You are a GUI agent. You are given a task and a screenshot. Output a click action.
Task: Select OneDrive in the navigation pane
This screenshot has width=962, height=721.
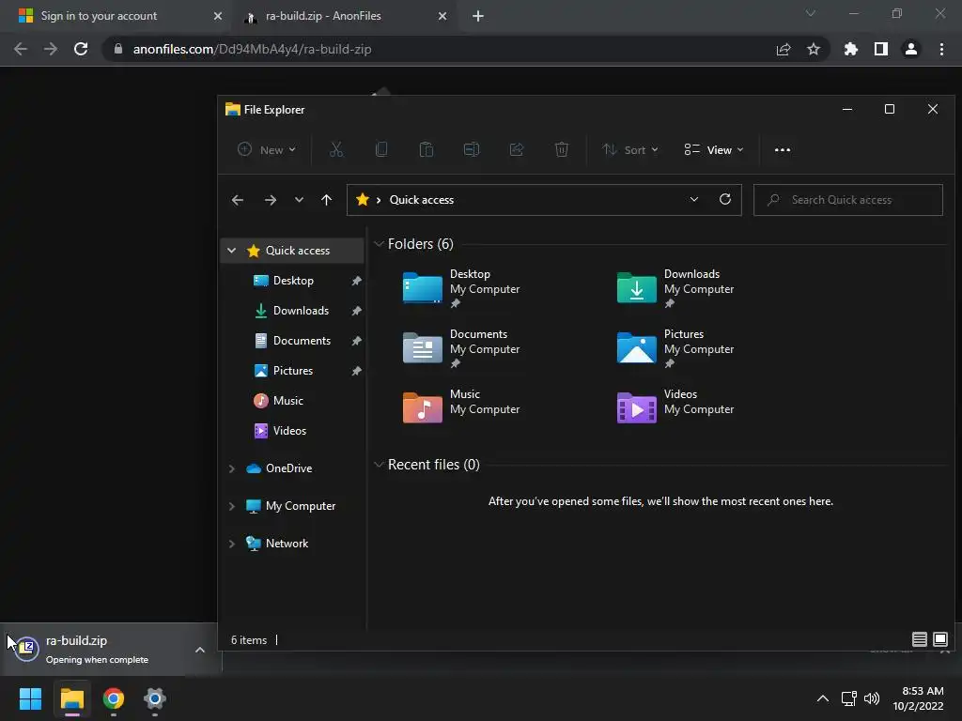tap(288, 468)
